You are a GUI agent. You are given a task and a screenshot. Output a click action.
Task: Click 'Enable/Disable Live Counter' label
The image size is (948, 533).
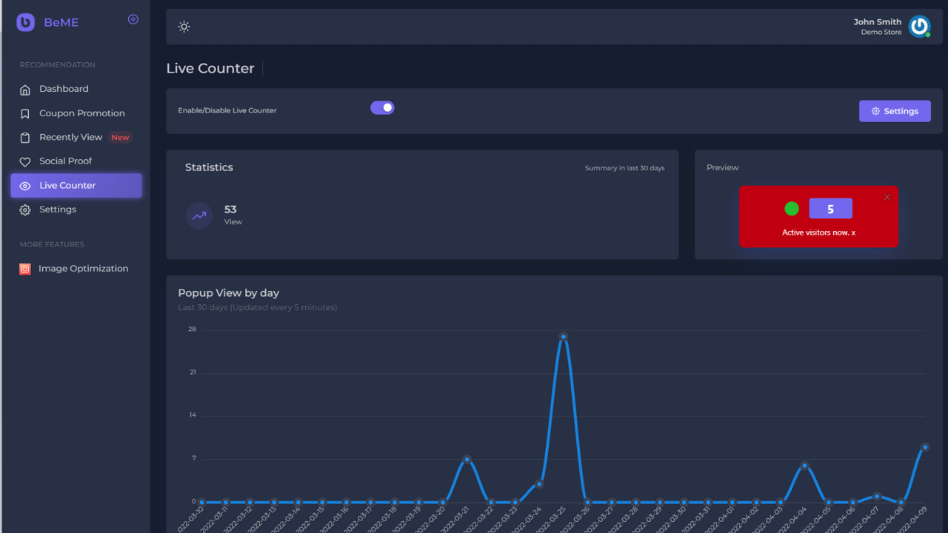(227, 110)
